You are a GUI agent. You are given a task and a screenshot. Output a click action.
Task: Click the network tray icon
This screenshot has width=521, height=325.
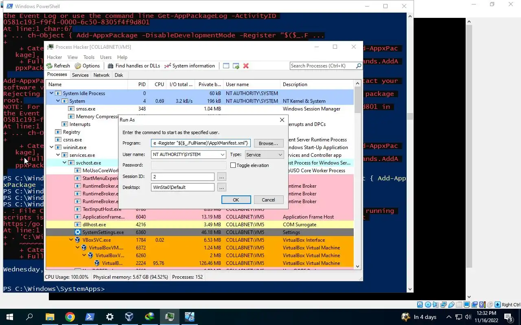459,317
